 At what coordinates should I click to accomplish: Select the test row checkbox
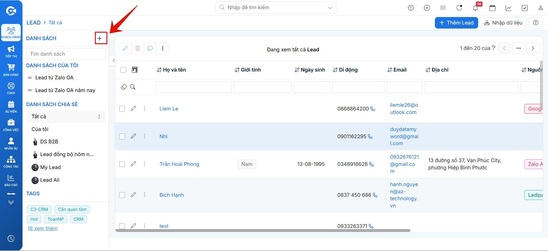pyautogui.click(x=122, y=226)
